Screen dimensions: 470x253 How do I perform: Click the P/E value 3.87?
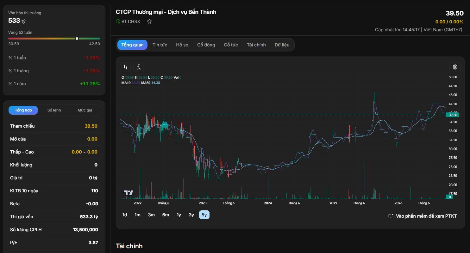point(93,243)
